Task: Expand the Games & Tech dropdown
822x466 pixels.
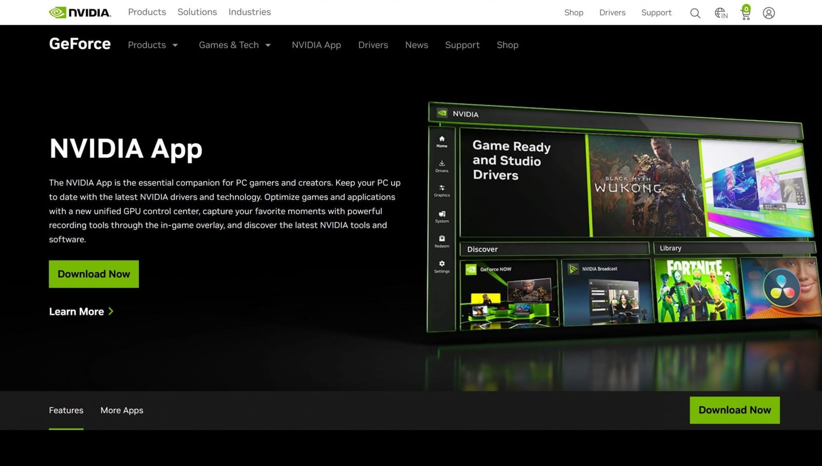Action: tap(234, 45)
